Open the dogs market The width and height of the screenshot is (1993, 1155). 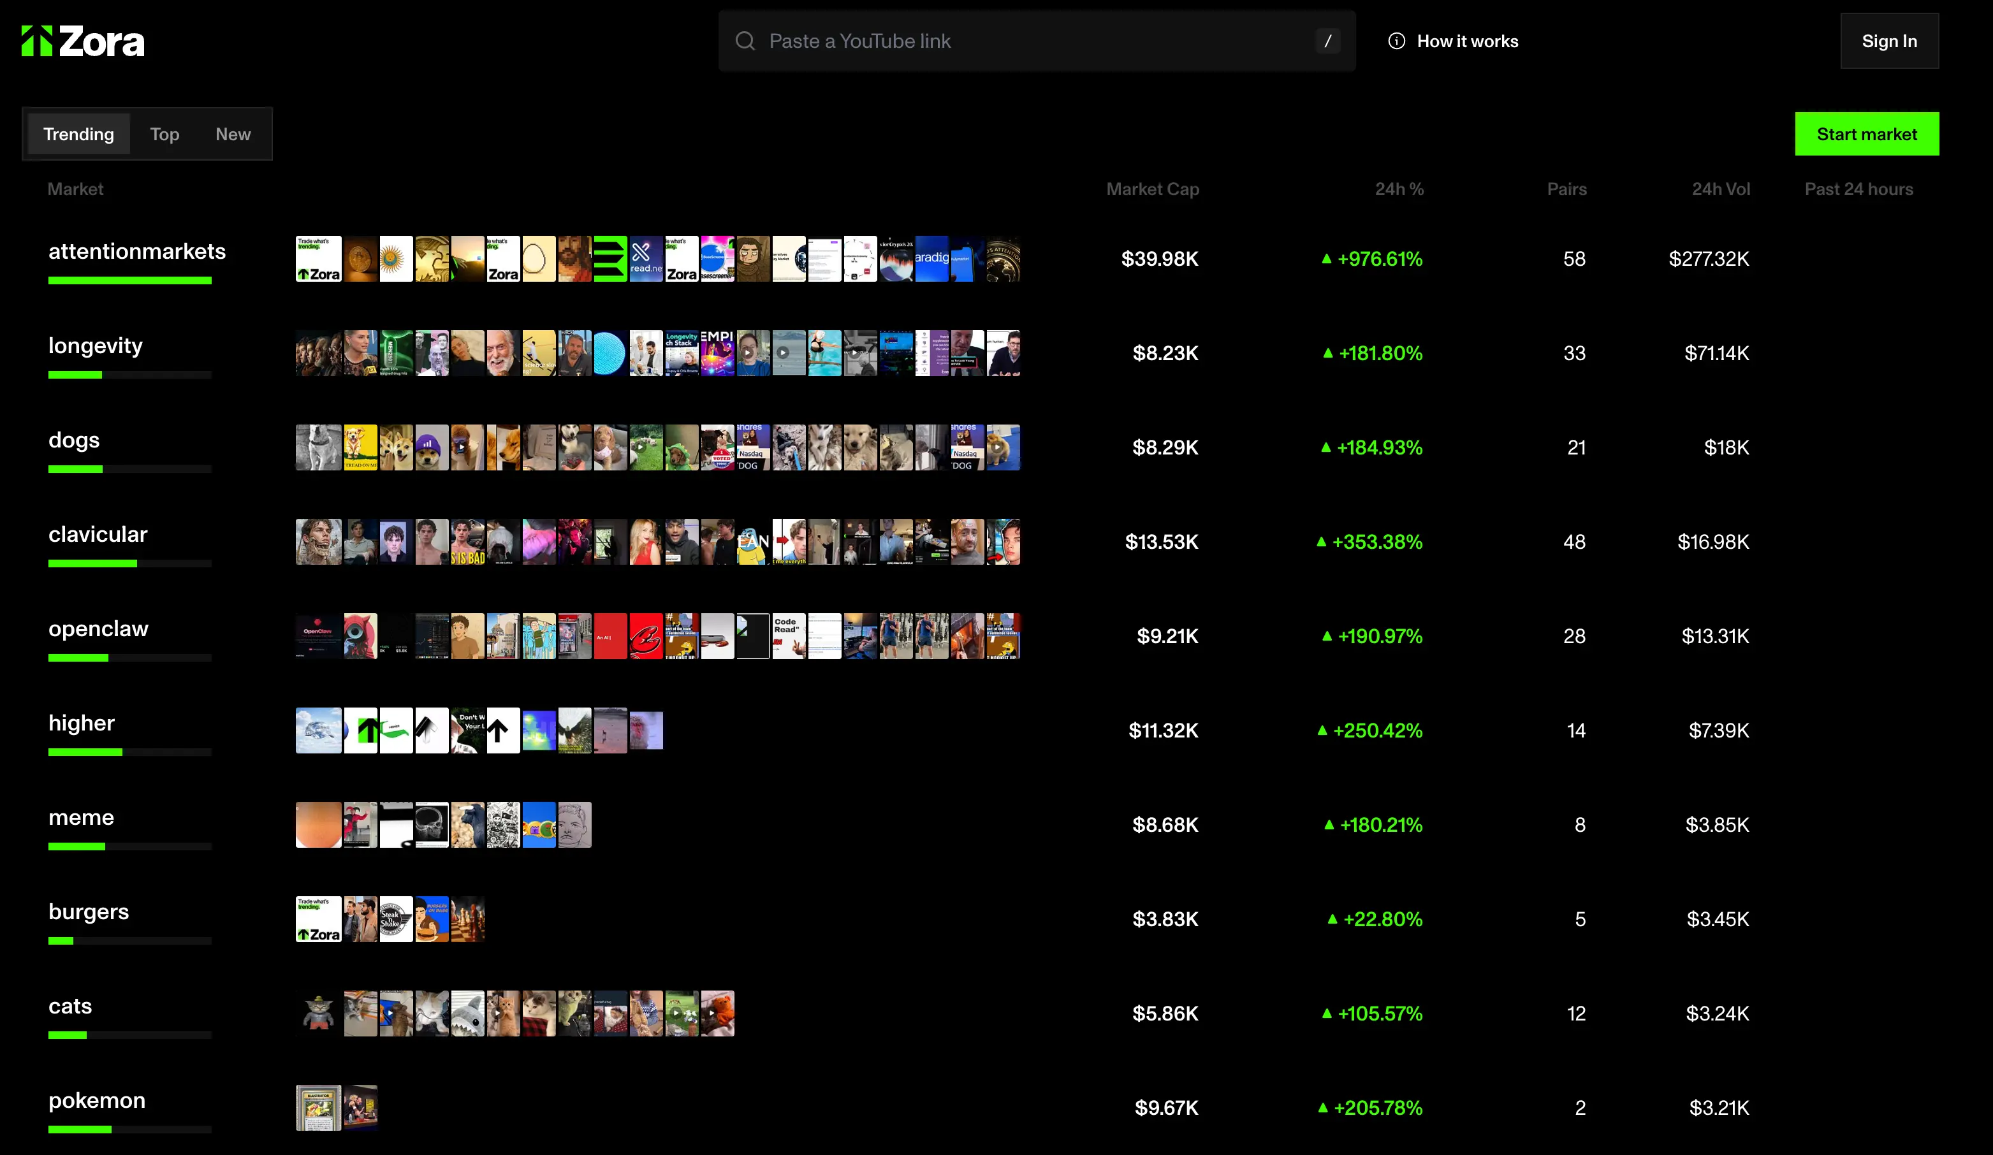[73, 440]
